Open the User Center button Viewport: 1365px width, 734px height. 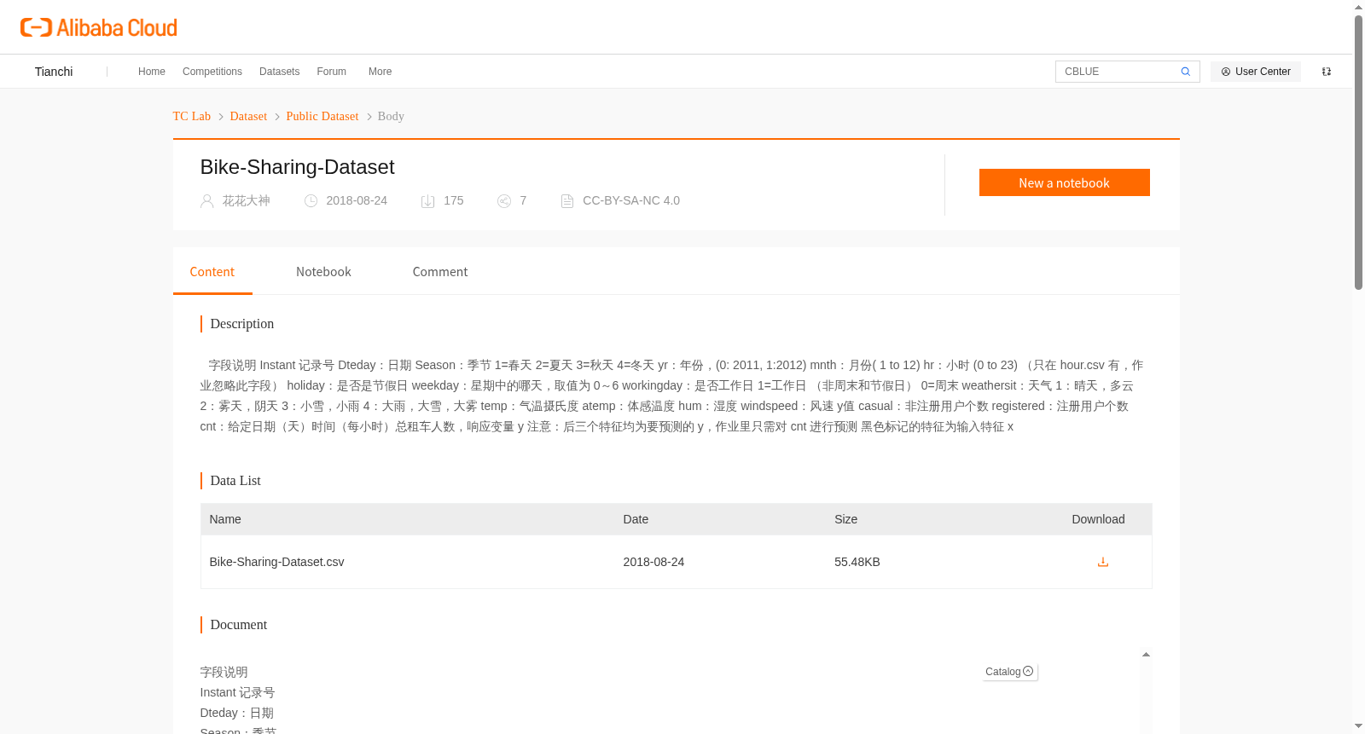1255,72
